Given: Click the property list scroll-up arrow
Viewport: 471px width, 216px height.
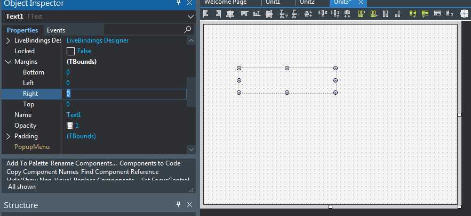Looking at the screenshot, I should pos(191,40).
